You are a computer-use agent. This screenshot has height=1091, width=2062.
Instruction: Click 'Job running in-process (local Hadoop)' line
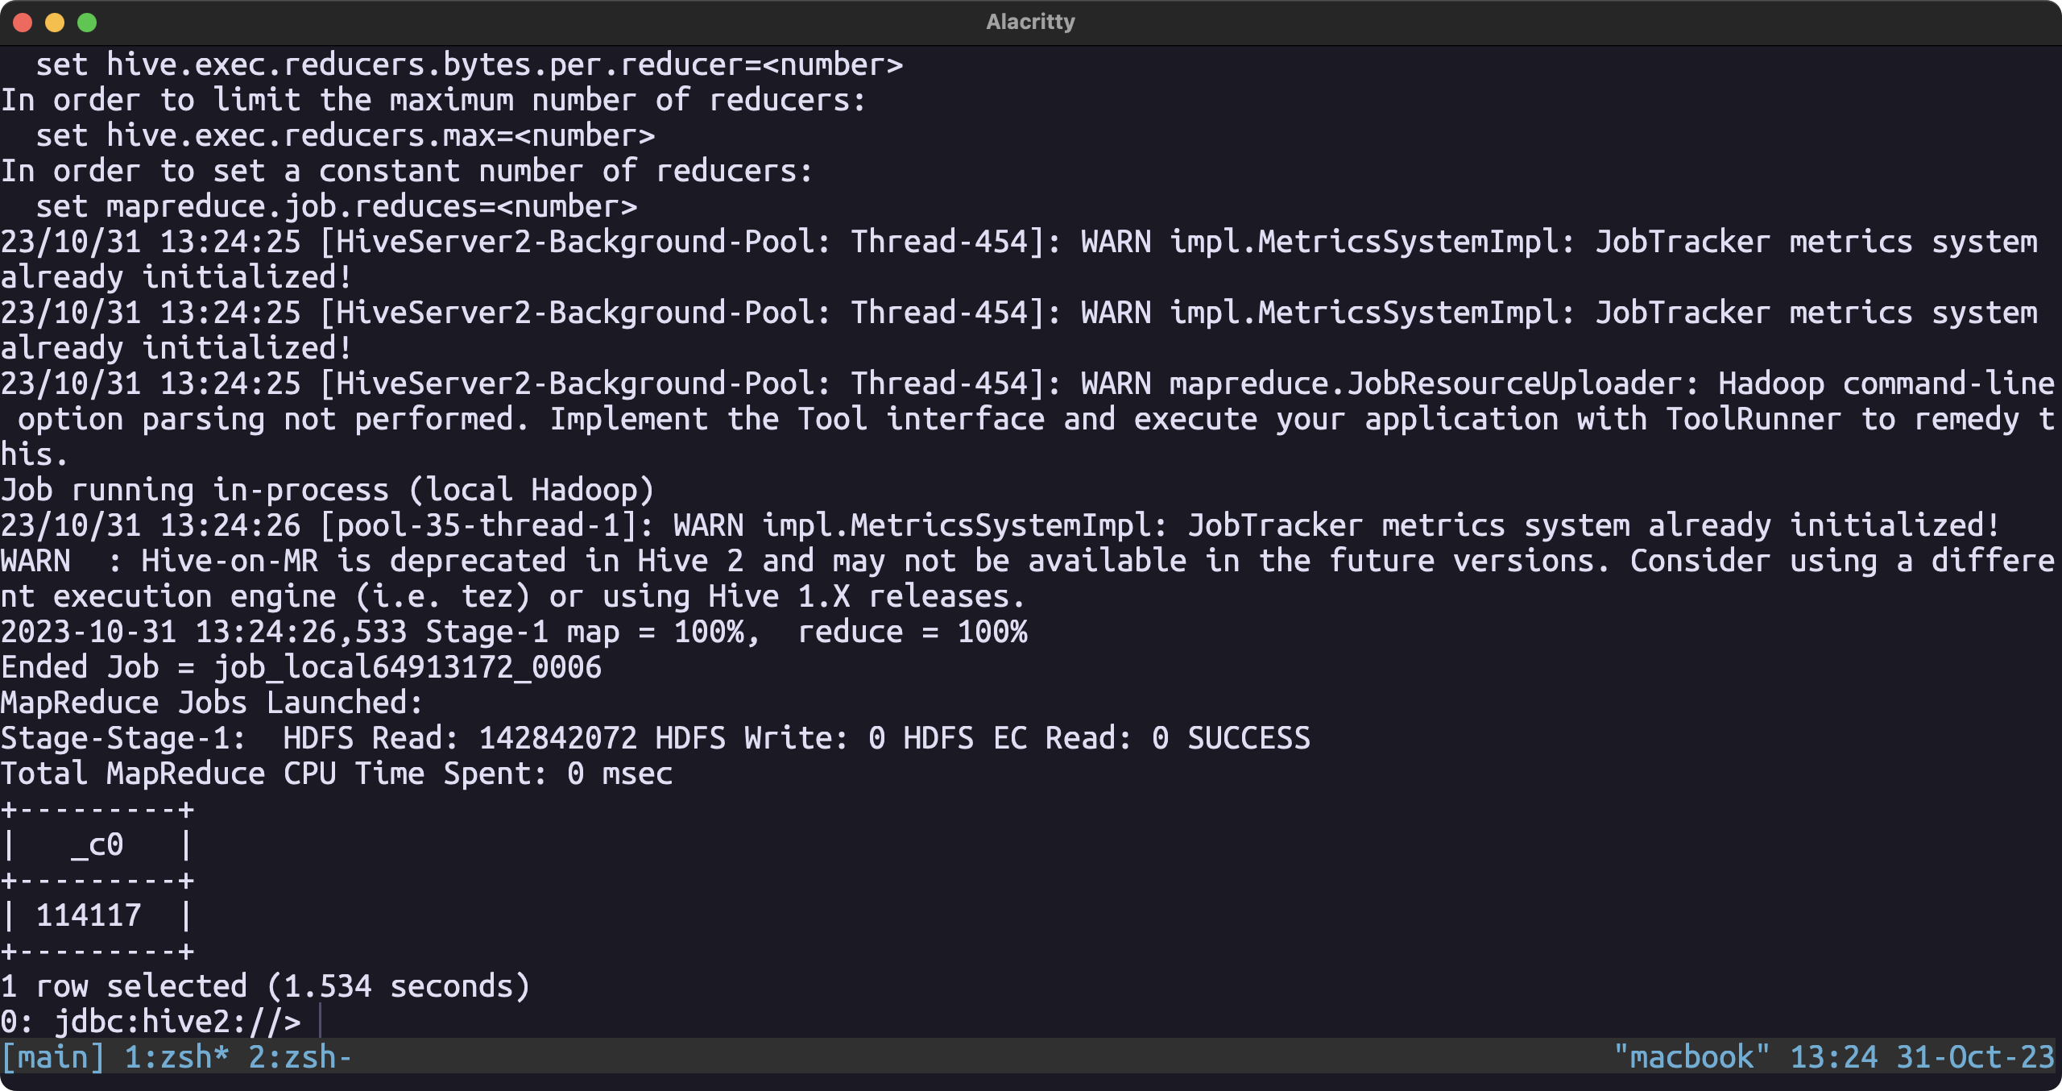tap(327, 490)
